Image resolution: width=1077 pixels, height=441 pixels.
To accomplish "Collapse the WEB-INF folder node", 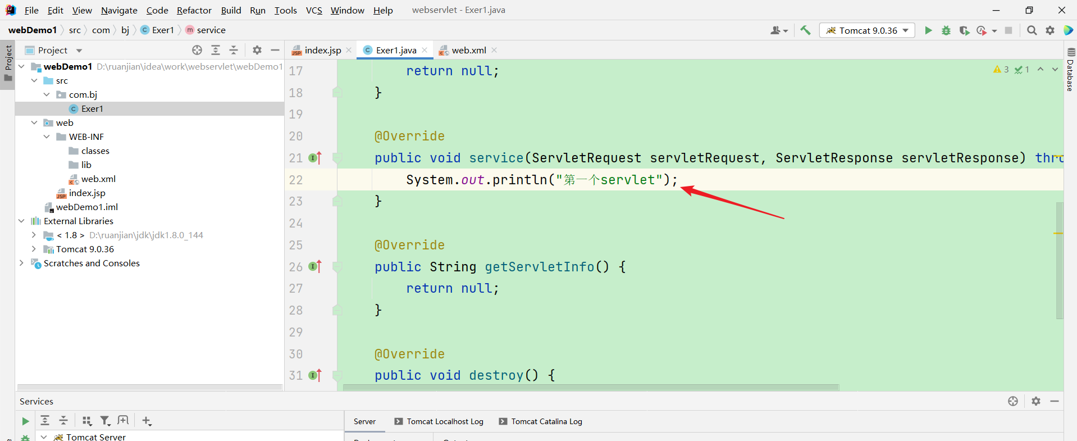I will (47, 137).
